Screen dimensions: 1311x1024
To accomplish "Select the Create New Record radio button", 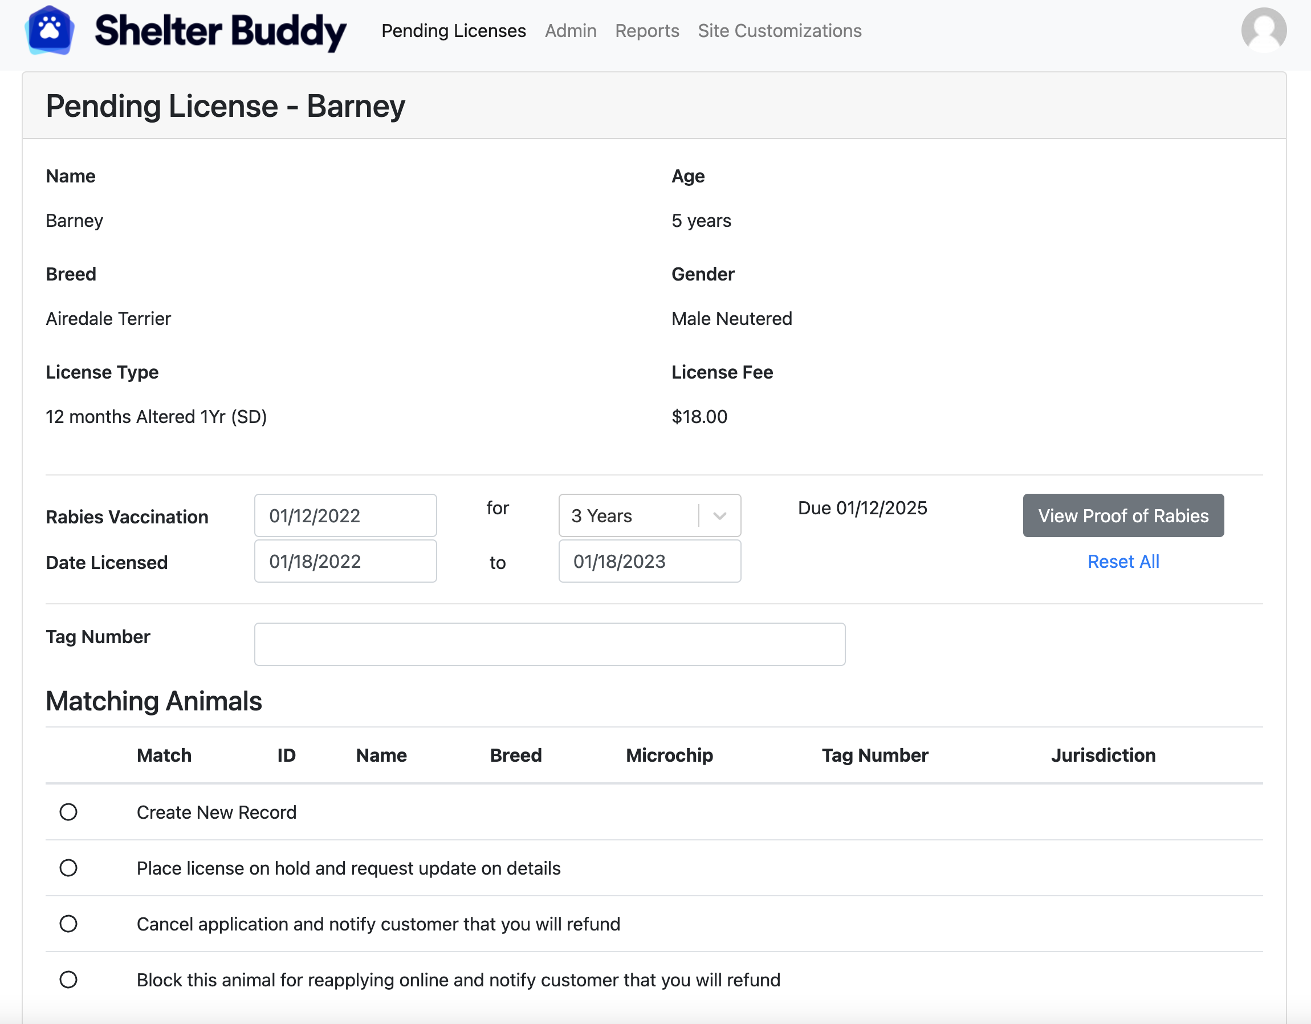I will (68, 812).
